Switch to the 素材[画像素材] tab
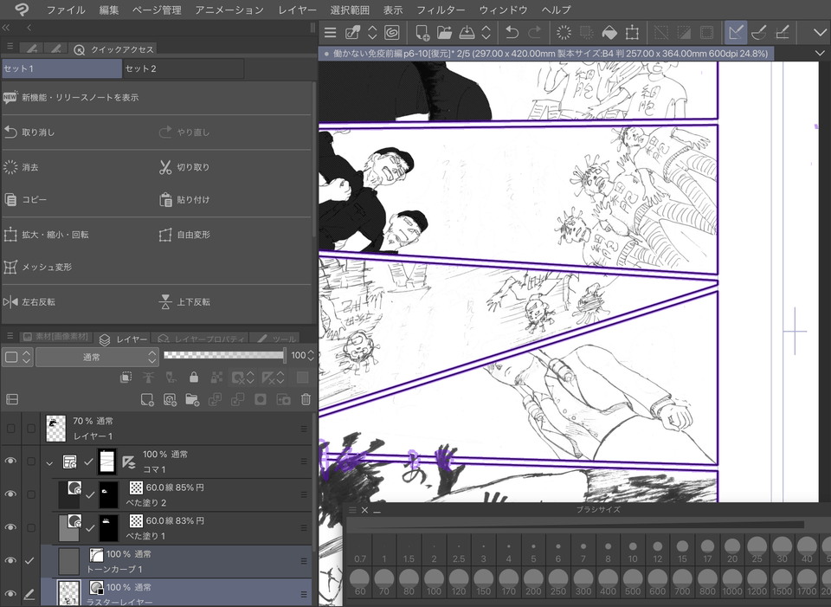 57,337
